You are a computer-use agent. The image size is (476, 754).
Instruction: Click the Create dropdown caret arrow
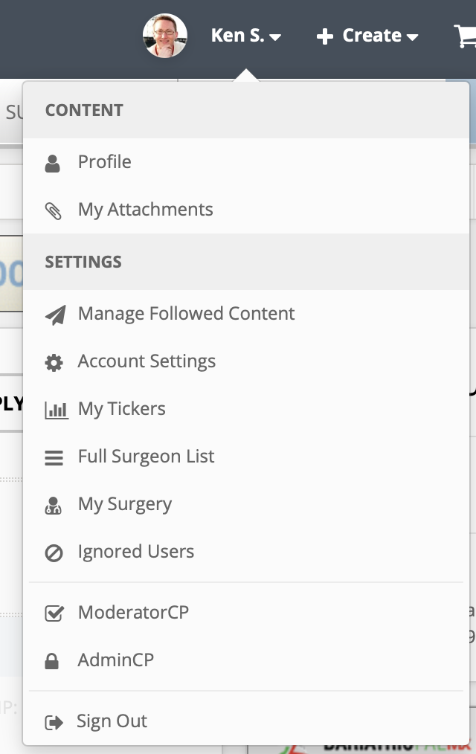412,37
